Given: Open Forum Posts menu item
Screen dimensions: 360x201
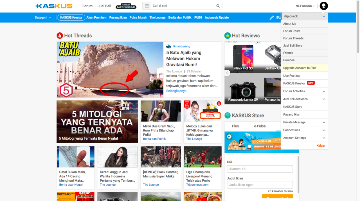Looking at the screenshot, I should (304, 31).
